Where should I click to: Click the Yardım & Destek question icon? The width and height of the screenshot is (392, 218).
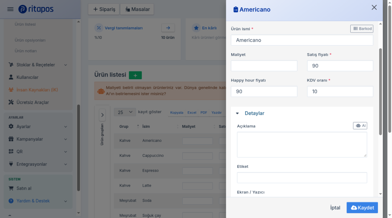[x=11, y=201]
